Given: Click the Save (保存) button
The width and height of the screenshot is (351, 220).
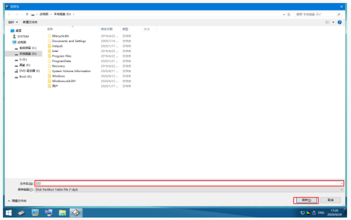Looking at the screenshot, I should 306,200.
